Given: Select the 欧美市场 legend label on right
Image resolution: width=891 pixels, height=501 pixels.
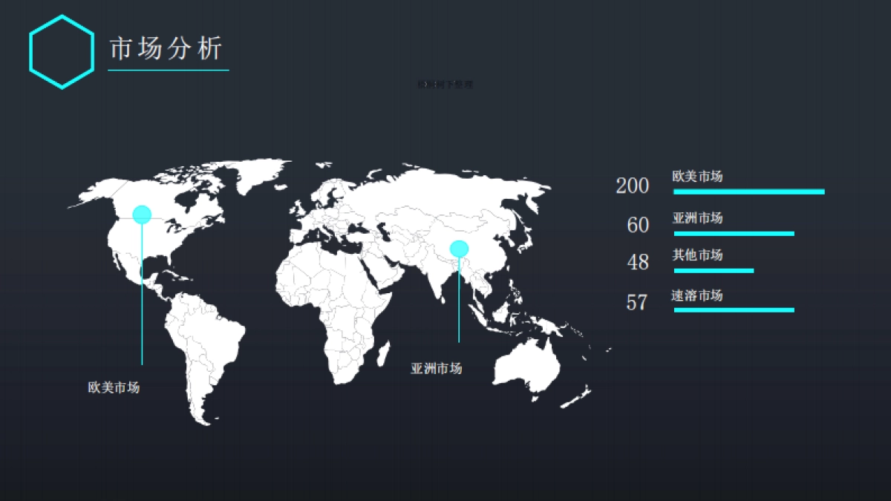Looking at the screenshot, I should click(x=697, y=177).
